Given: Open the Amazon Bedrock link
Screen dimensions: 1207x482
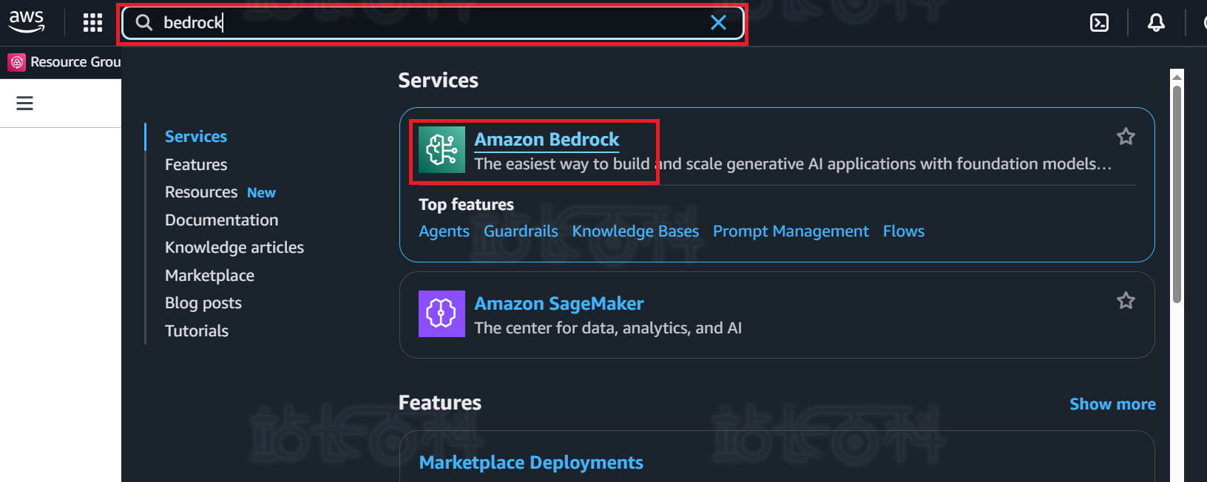Looking at the screenshot, I should tap(546, 139).
